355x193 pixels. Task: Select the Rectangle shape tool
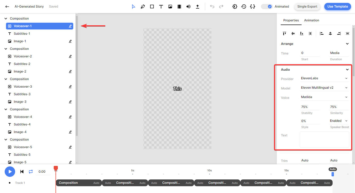[152, 7]
